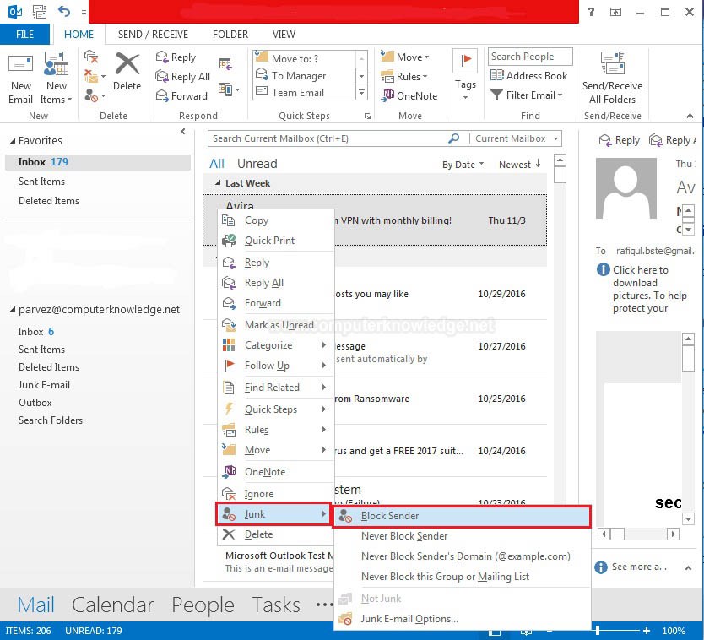Select Quick Print in the context menu
Image resolution: width=704 pixels, height=640 pixels.
pyautogui.click(x=276, y=241)
